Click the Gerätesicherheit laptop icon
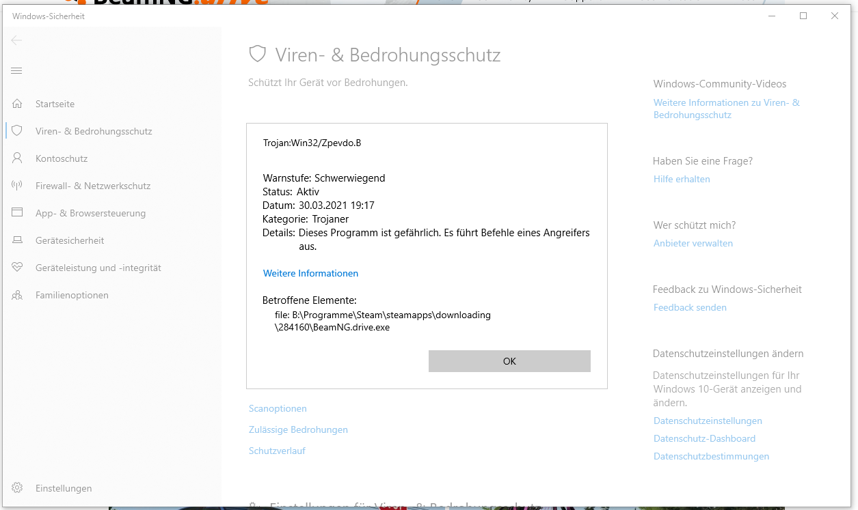Screen dimensions: 858x510 point(17,240)
